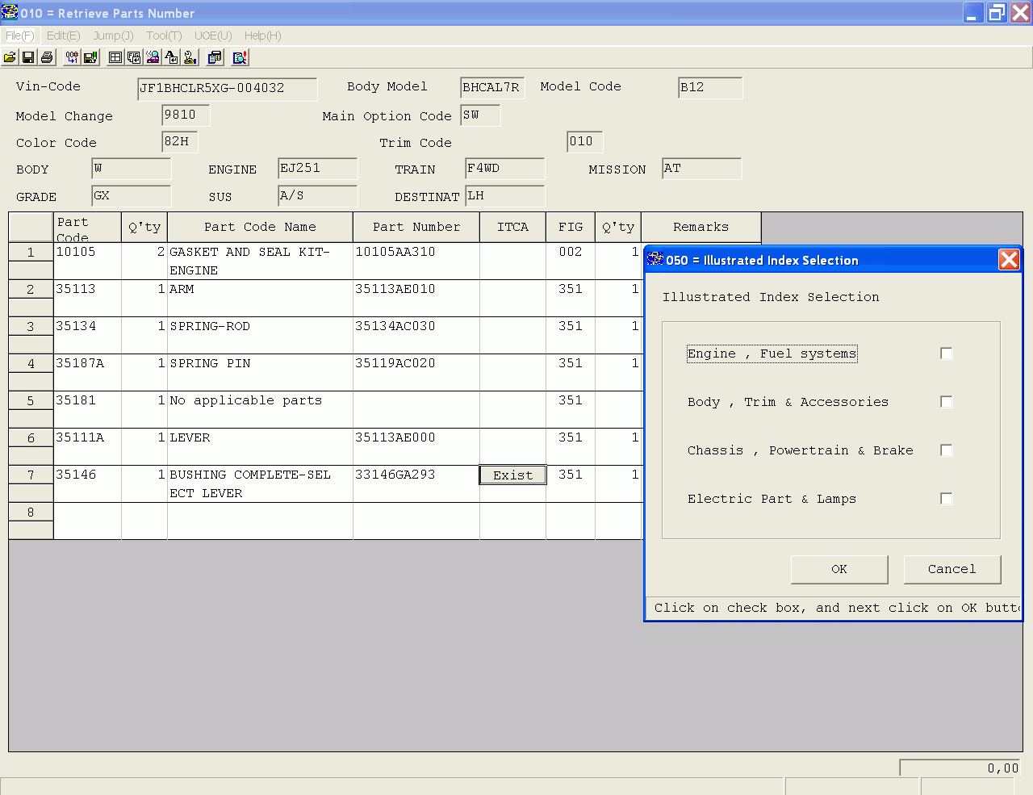1033x795 pixels.
Task: Click the Model Code field B12
Action: coord(710,88)
